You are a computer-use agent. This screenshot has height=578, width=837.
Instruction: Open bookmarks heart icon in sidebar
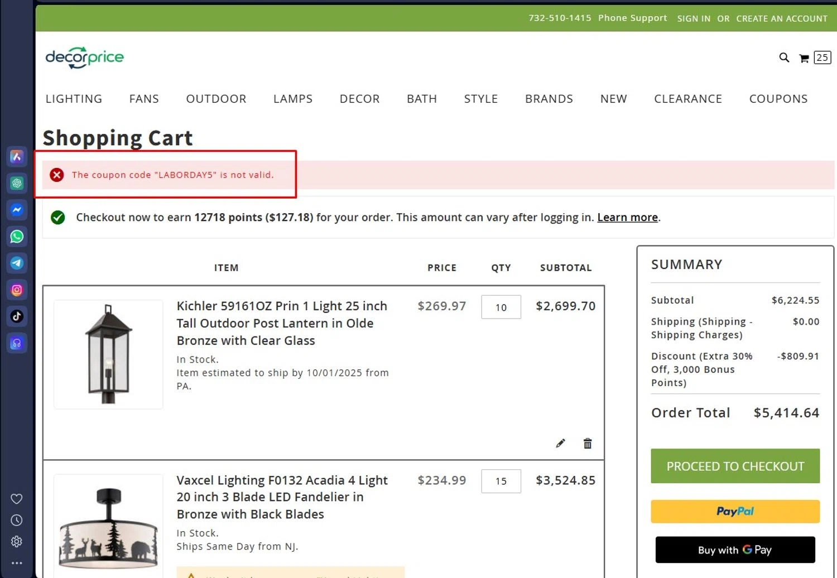pos(17,499)
